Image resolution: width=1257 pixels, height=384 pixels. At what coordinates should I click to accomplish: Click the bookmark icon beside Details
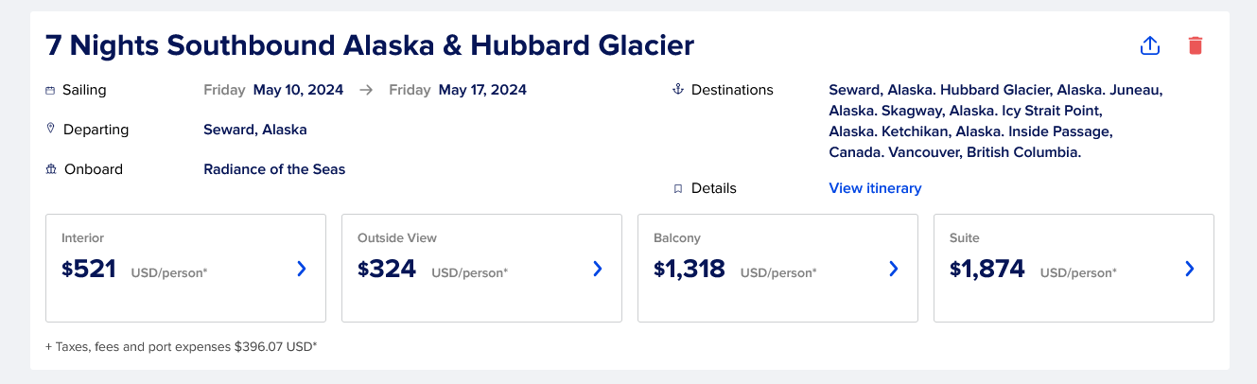677,188
